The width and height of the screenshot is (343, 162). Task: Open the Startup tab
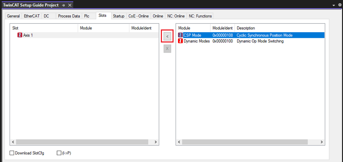click(x=119, y=16)
